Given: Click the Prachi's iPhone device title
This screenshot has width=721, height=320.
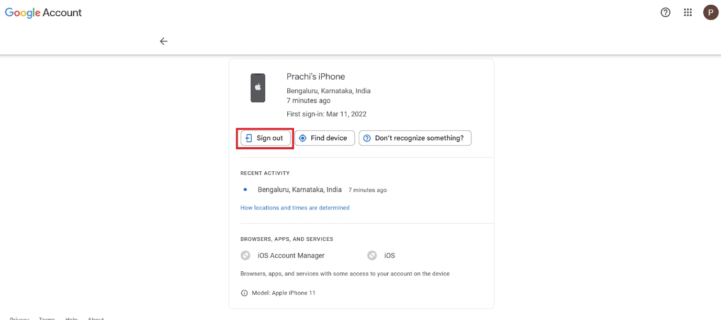Looking at the screenshot, I should coord(316,76).
